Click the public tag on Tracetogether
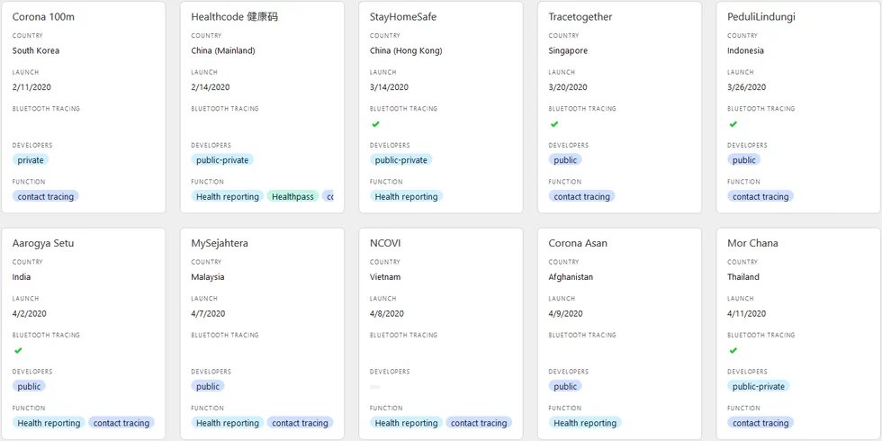Viewport: 882px width, 441px height. click(565, 160)
